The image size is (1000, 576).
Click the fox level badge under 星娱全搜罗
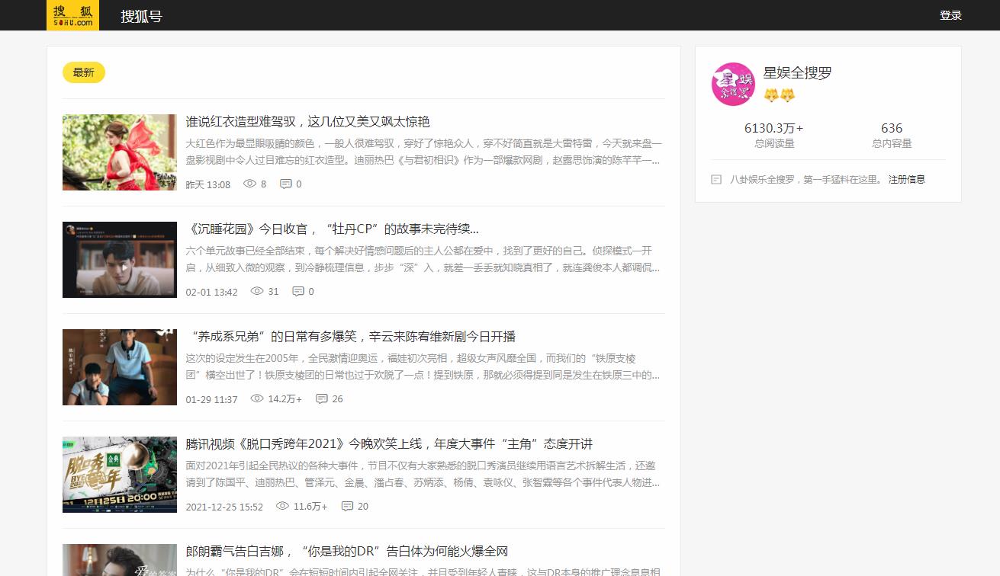[x=780, y=95]
